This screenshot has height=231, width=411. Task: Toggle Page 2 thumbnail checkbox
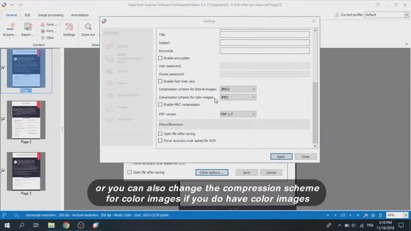(x=3, y=119)
